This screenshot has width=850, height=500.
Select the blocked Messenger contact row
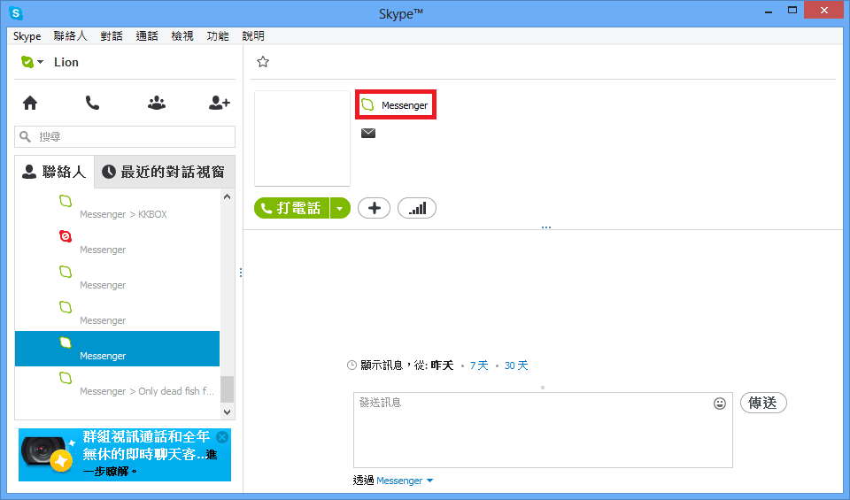117,242
